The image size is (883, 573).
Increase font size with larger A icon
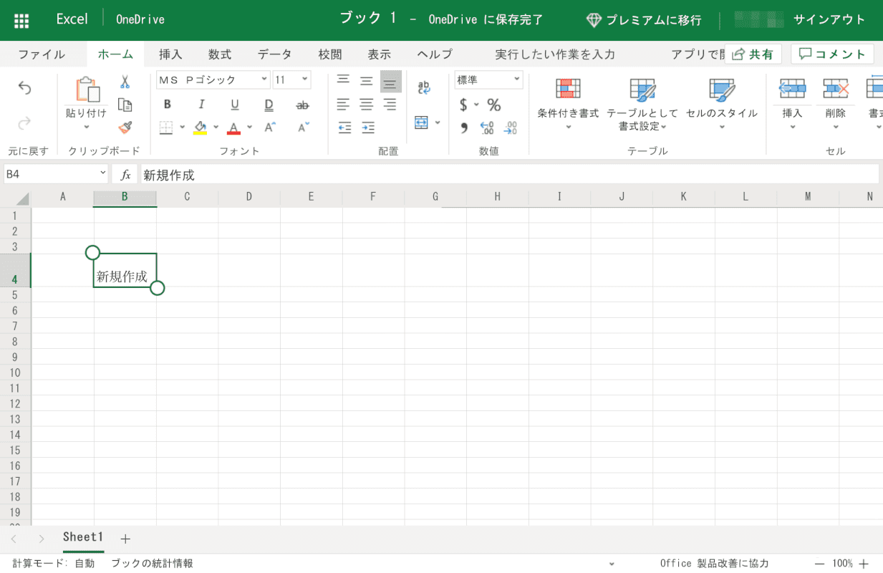pyautogui.click(x=269, y=127)
